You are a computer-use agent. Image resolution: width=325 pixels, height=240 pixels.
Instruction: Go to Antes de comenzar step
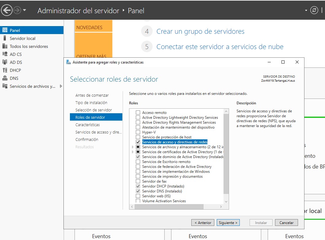pos(92,95)
